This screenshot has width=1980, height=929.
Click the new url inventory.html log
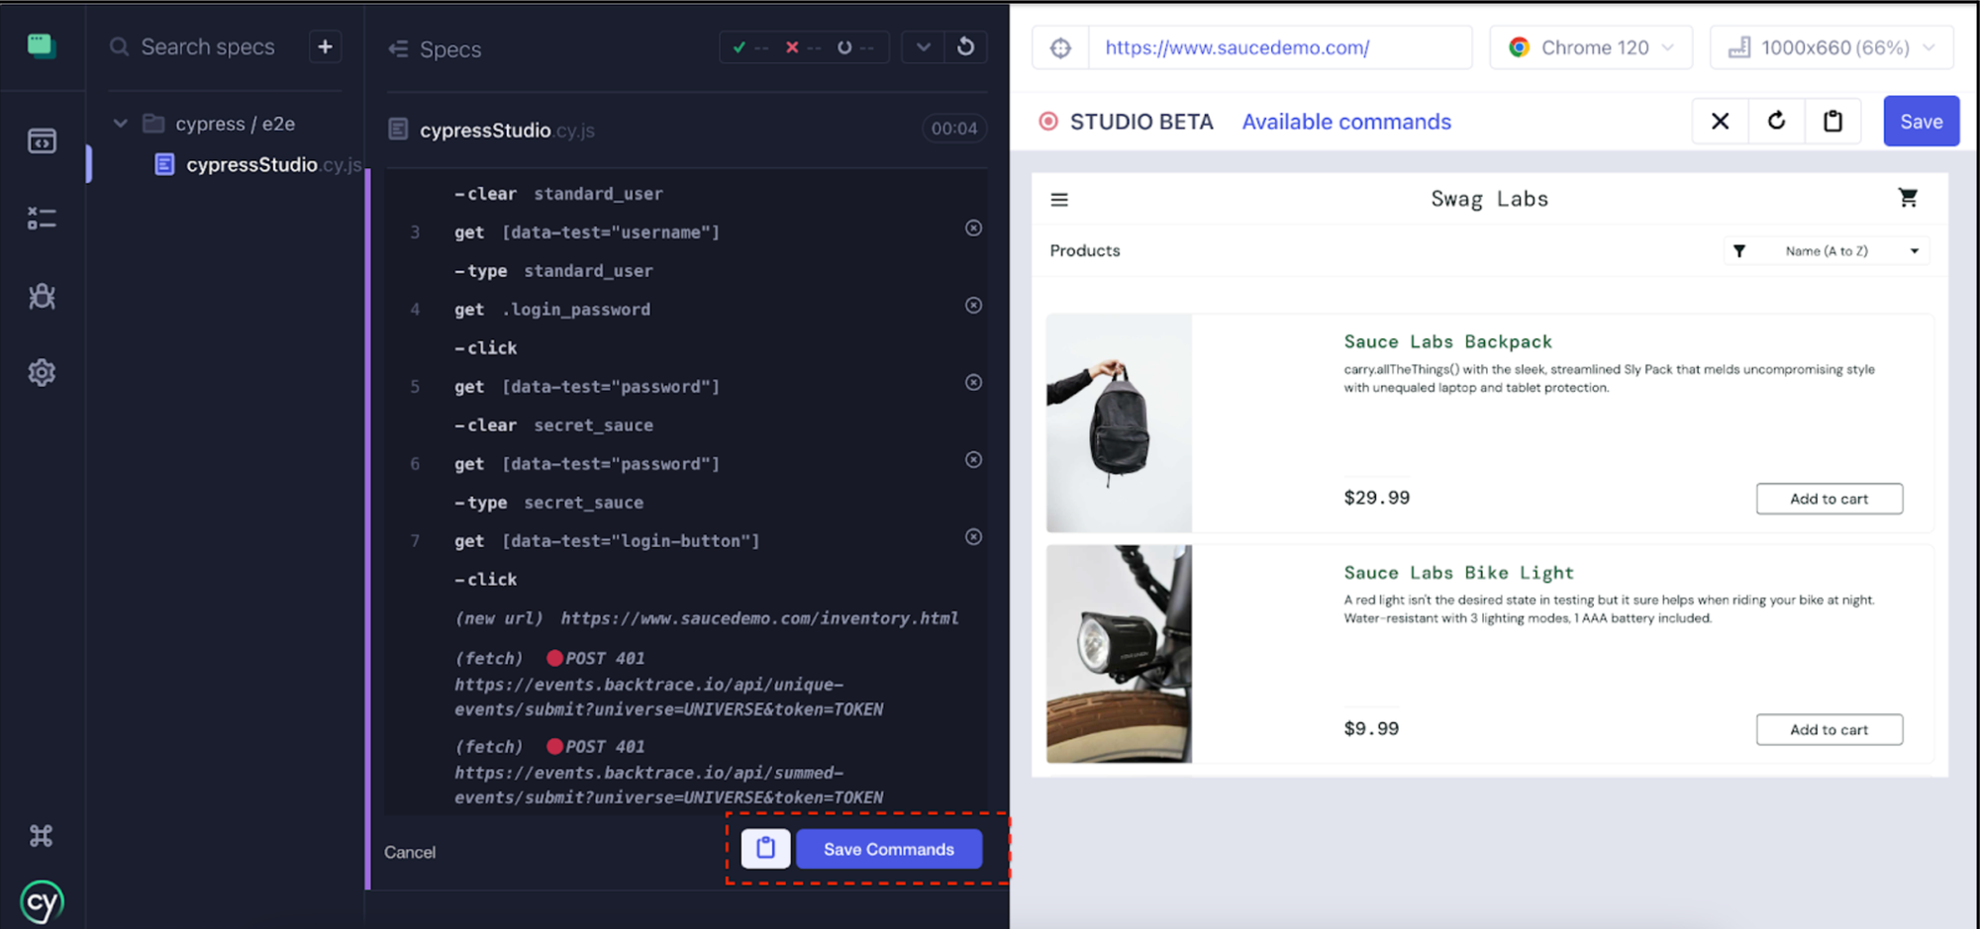[x=707, y=618]
